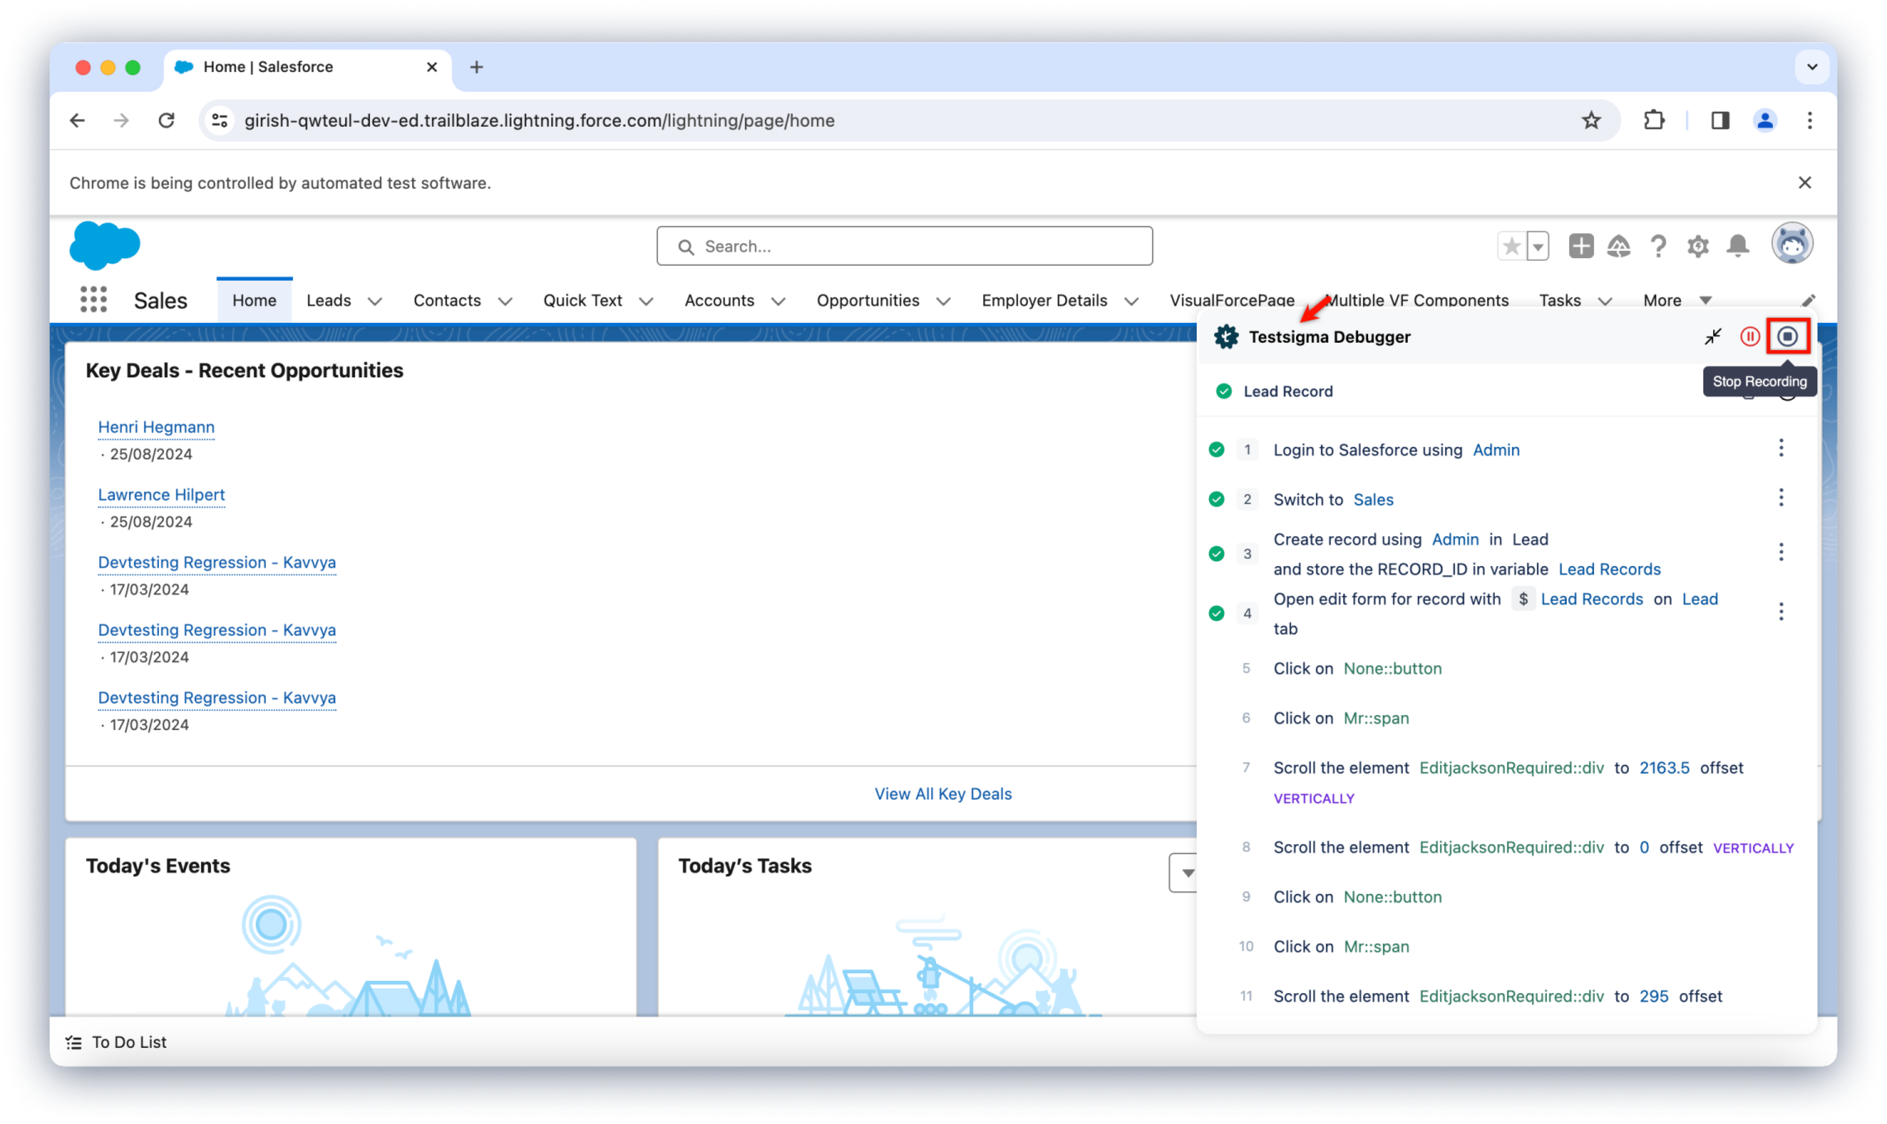Image resolution: width=1887 pixels, height=1124 pixels.
Task: Click the Admin link in step 1
Action: [1496, 450]
